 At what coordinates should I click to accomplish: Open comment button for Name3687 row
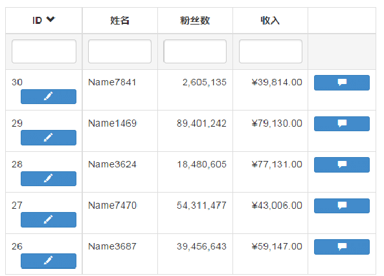coord(342,247)
